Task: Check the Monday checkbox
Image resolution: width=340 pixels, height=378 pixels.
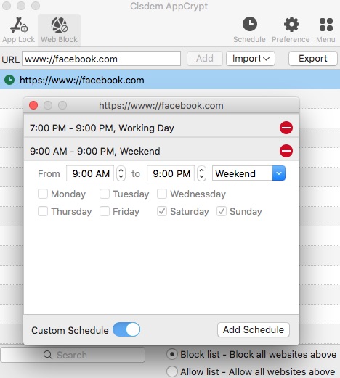Action: tap(43, 194)
